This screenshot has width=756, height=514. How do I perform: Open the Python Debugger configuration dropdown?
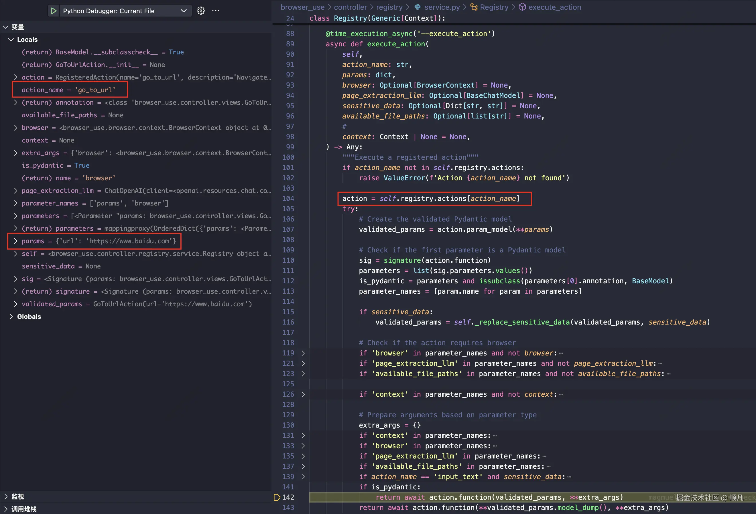click(184, 11)
